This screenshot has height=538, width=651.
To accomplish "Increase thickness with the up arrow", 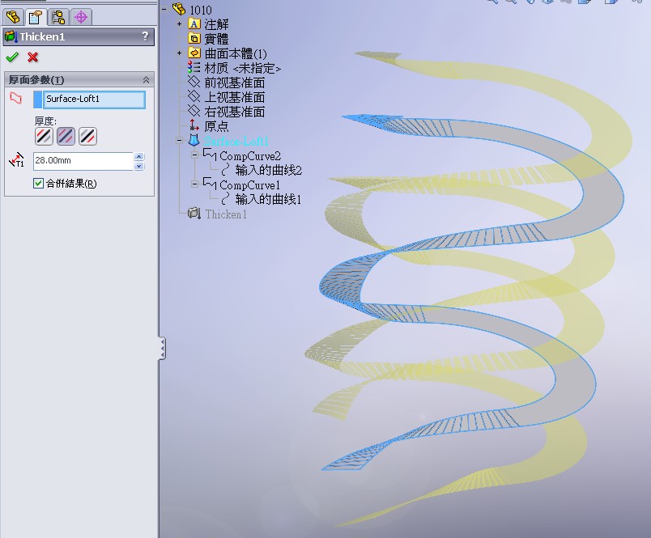I will (139, 156).
